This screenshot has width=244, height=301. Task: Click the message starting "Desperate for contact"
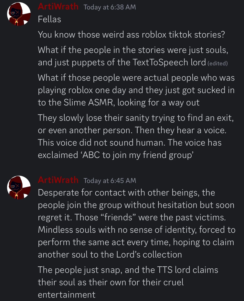click(136, 223)
